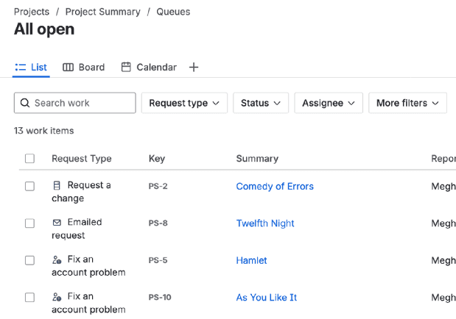Click the Emailed request envelope icon
The image size is (456, 319).
tap(57, 222)
